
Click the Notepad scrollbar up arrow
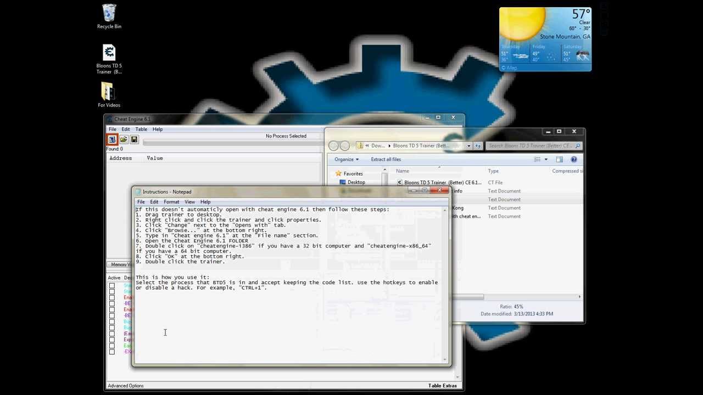point(445,211)
